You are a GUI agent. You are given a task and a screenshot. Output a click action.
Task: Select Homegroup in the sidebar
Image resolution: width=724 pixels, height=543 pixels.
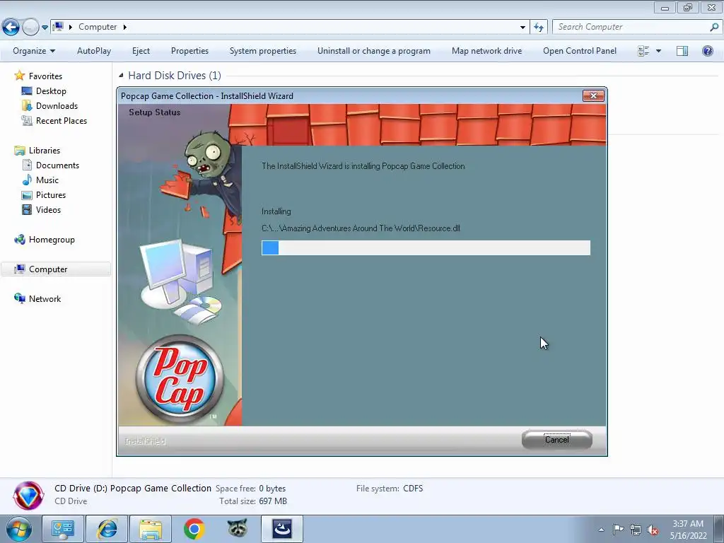click(52, 240)
